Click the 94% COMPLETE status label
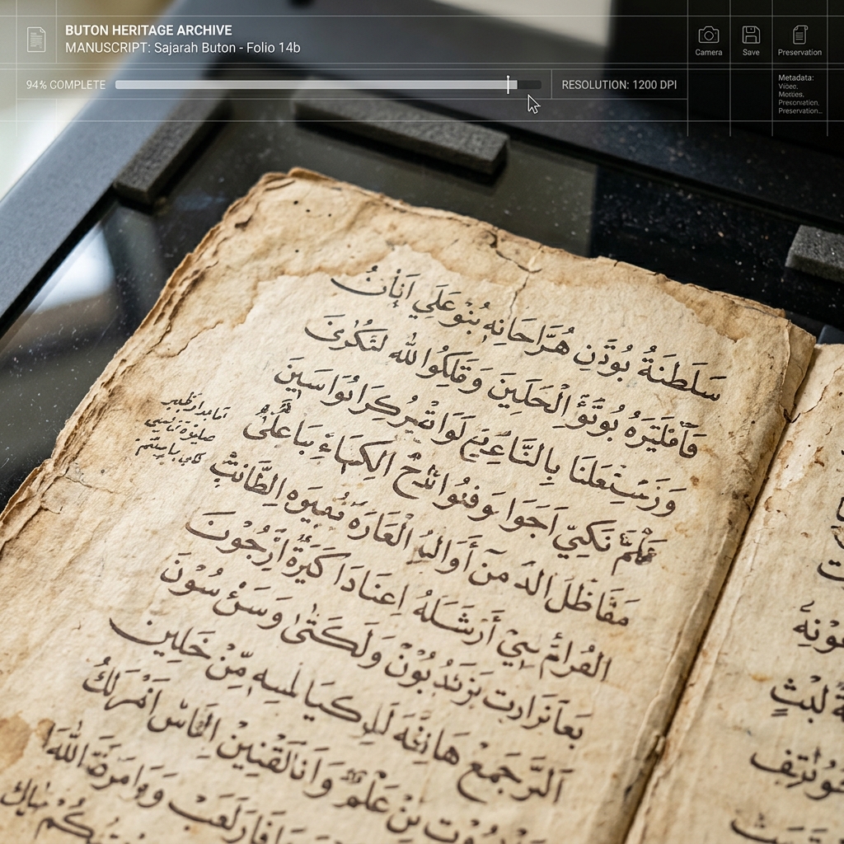 tap(66, 85)
